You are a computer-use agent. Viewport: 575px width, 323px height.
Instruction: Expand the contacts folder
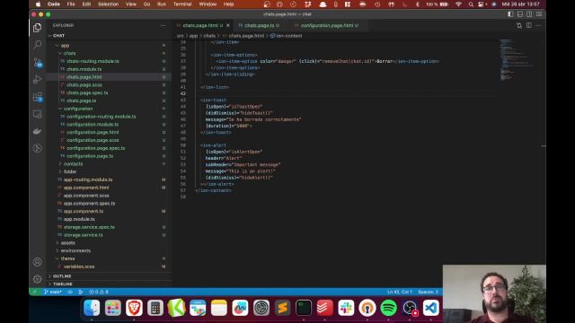73,163
